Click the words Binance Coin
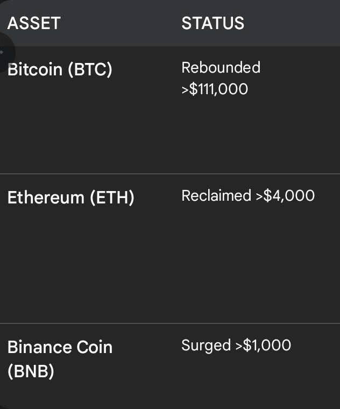The width and height of the screenshot is (340, 409). point(60,347)
